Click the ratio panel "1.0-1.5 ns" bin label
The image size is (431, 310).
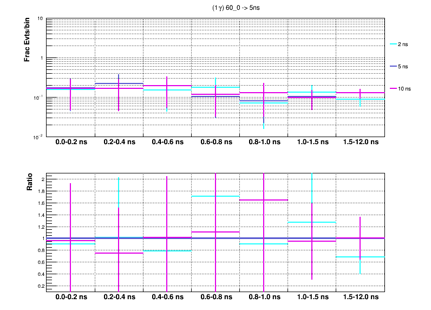pos(312,298)
